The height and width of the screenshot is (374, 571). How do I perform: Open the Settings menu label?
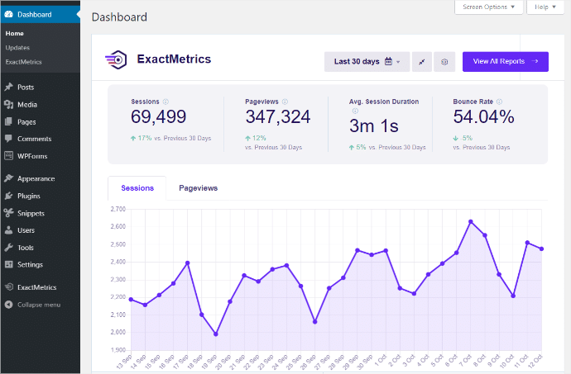click(30, 265)
